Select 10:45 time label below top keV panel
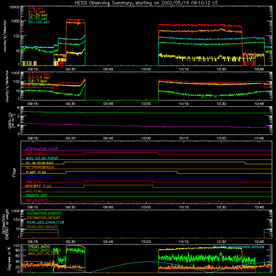The image size is (276, 276). point(259,69)
